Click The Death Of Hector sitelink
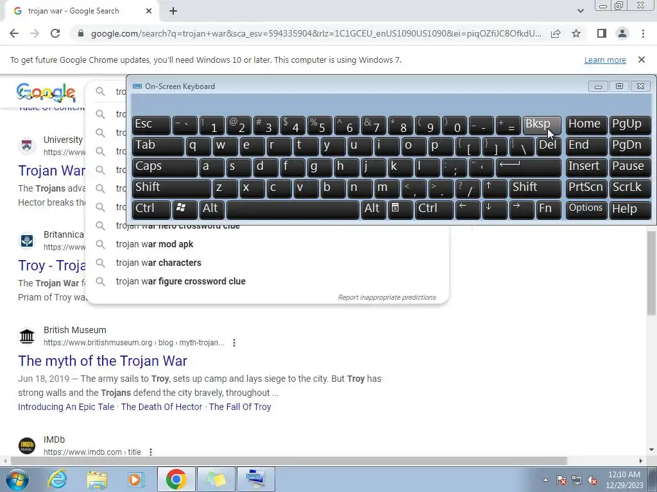This screenshot has height=492, width=657. click(162, 407)
